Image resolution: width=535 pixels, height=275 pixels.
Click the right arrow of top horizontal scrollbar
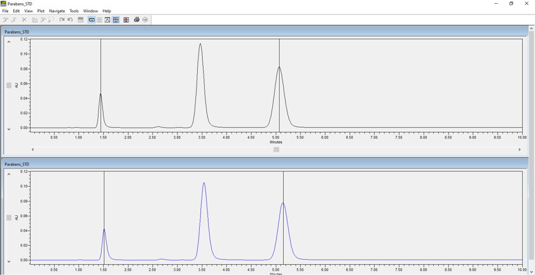519,150
